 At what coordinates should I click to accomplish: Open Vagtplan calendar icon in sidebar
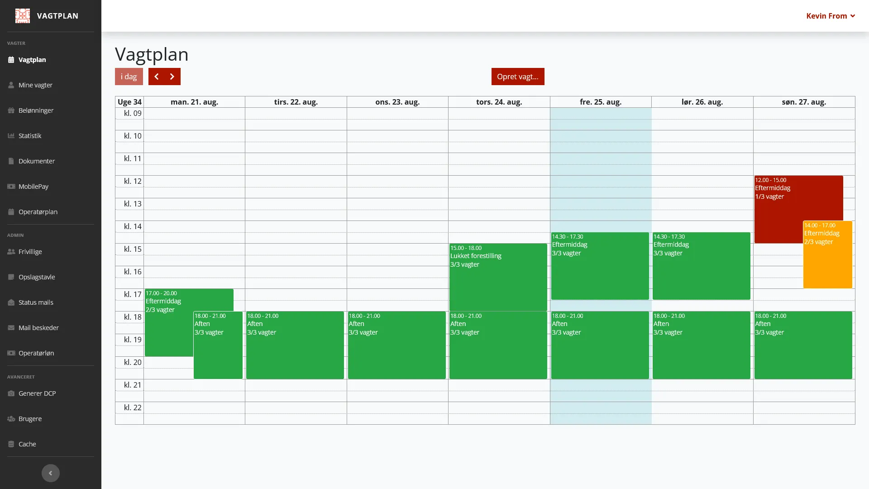pyautogui.click(x=11, y=60)
